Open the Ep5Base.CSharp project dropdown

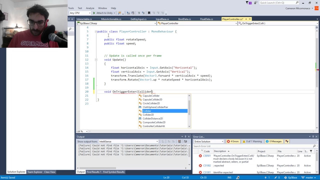[x=116, y=23]
